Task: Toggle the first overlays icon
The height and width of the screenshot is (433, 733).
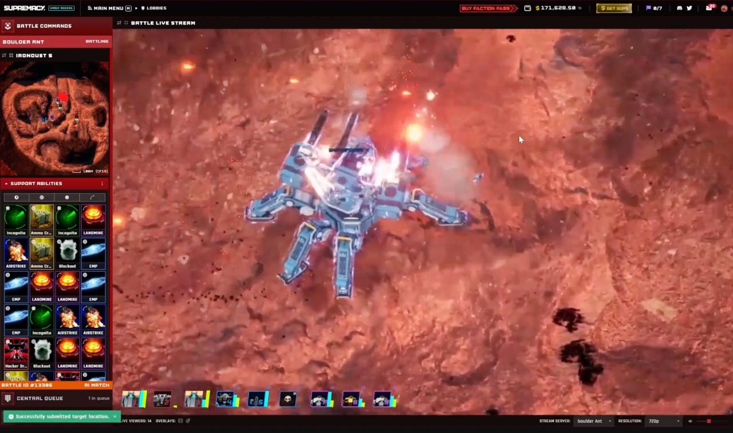Action: pos(180,421)
